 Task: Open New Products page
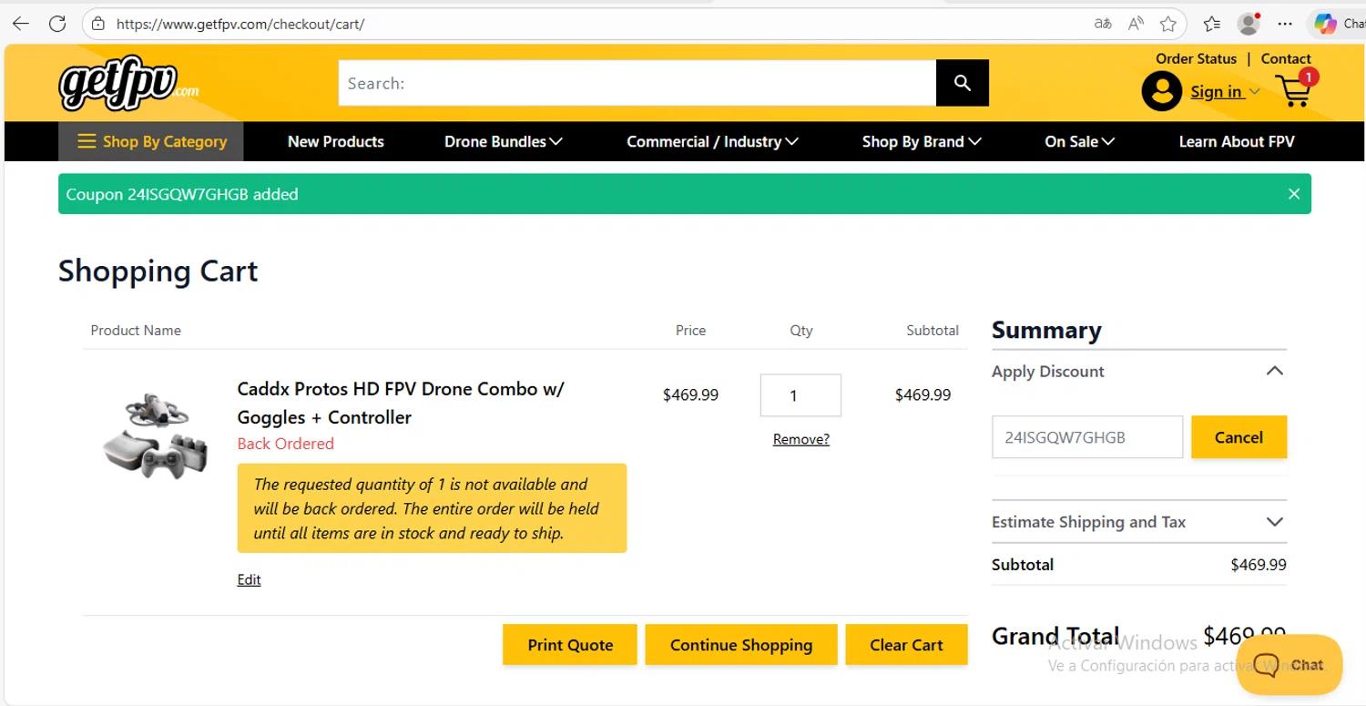(336, 141)
